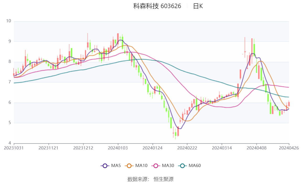Screen dimensions: 301x183
Task: Click the x-axis date 20240408
Action: [x=256, y=148]
